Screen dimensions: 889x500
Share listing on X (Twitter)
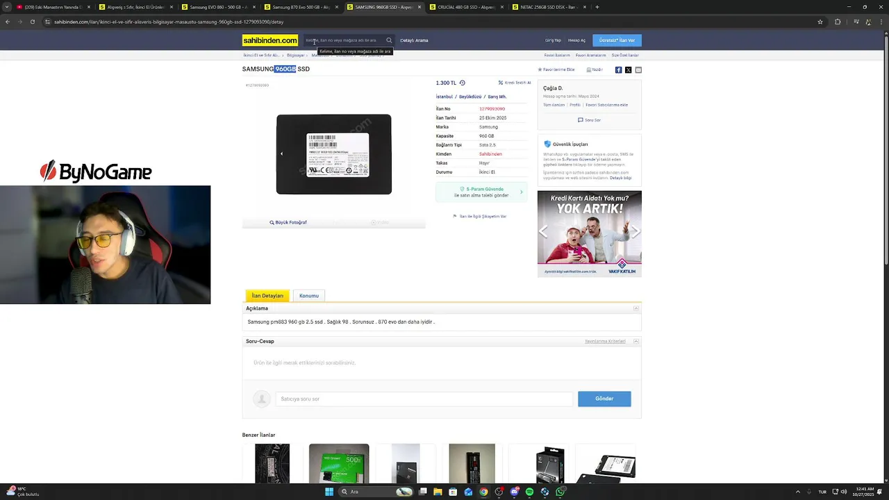628,69
